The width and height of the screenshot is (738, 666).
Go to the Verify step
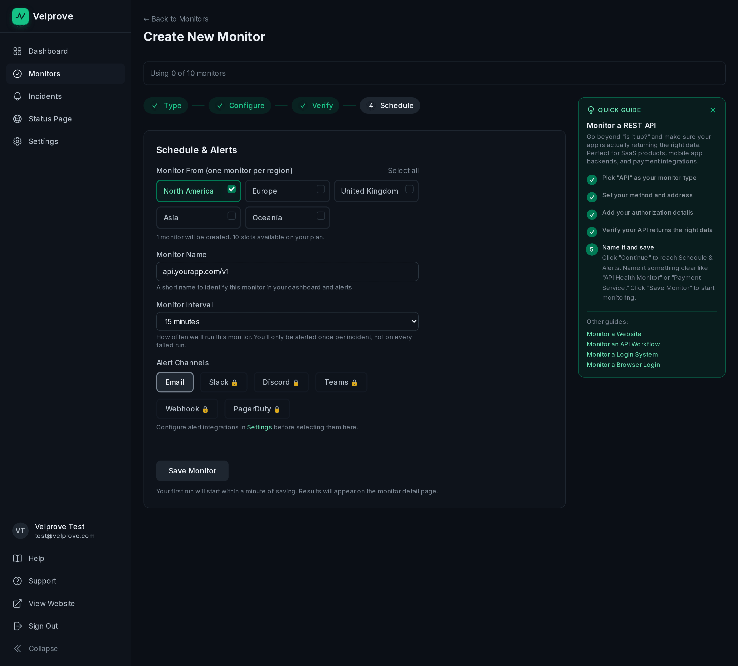[315, 106]
